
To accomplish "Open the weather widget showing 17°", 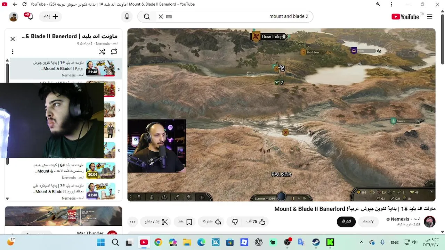I will click(x=11, y=242).
